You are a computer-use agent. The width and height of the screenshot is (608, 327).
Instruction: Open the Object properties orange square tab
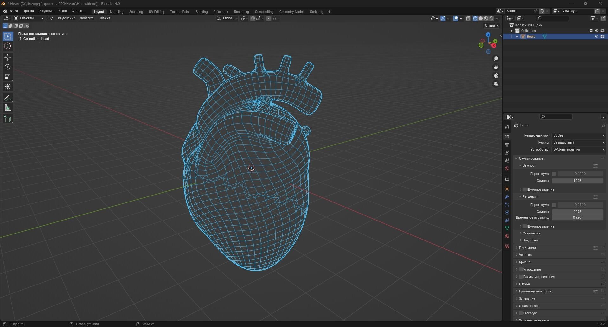507,189
